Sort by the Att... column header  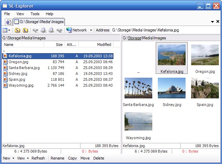coord(72,45)
